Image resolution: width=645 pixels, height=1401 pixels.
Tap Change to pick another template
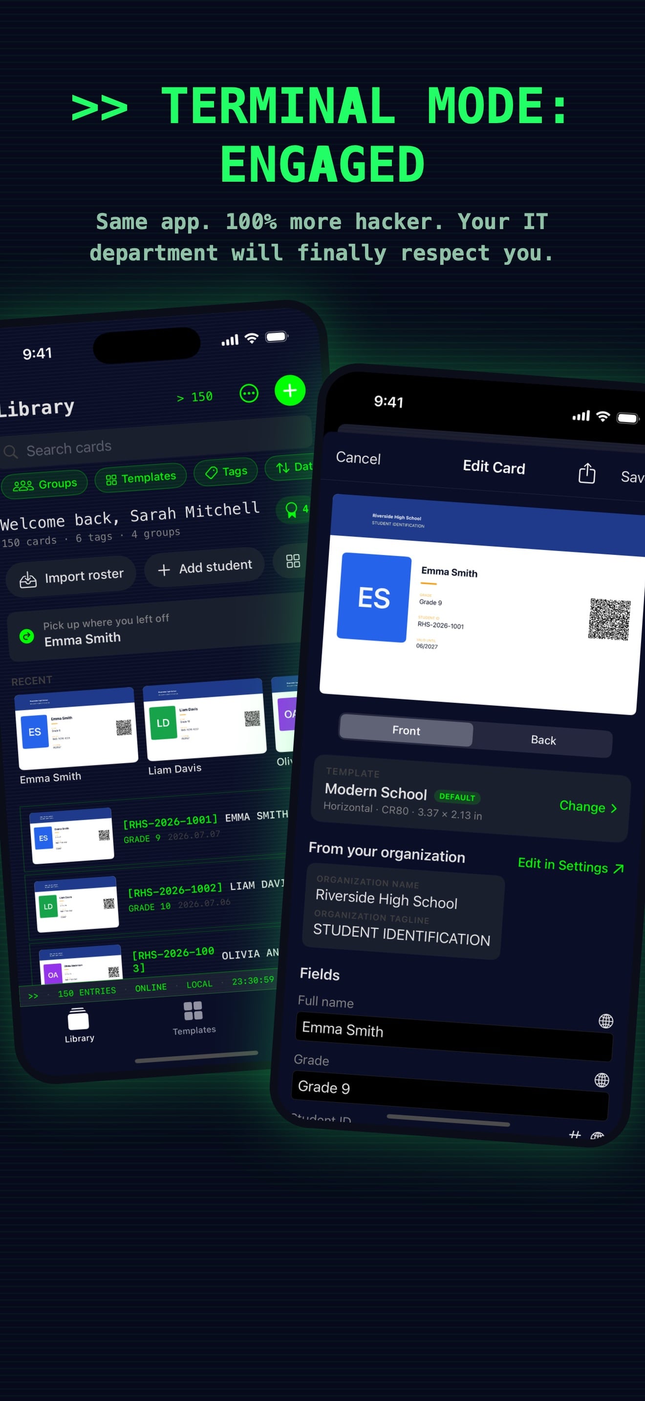pos(588,807)
